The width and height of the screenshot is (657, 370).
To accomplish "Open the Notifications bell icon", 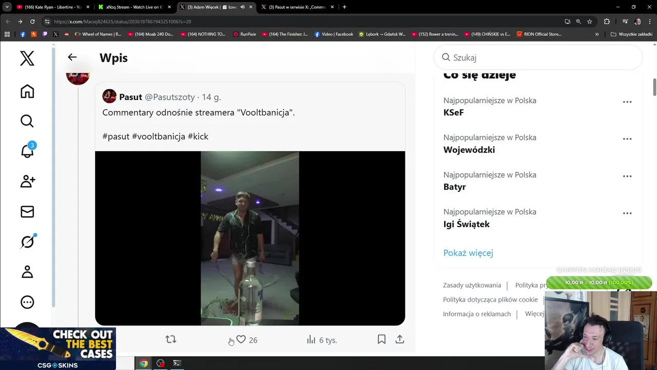I will pyautogui.click(x=27, y=151).
